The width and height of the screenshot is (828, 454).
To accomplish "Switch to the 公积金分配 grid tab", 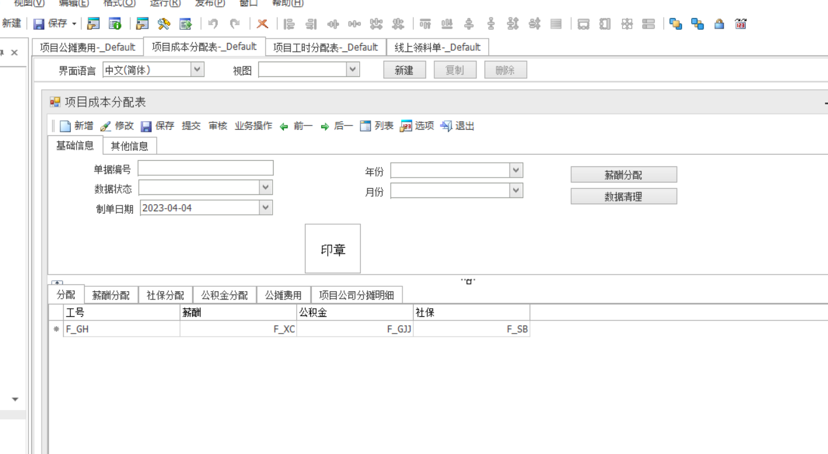I will coord(225,295).
